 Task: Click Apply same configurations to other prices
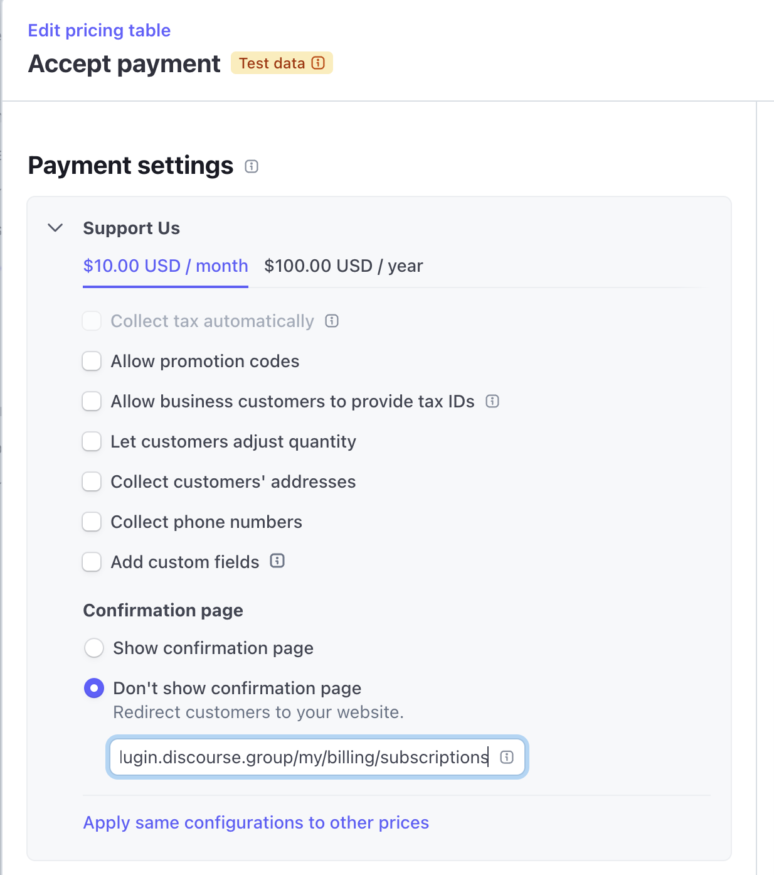pyautogui.click(x=256, y=822)
